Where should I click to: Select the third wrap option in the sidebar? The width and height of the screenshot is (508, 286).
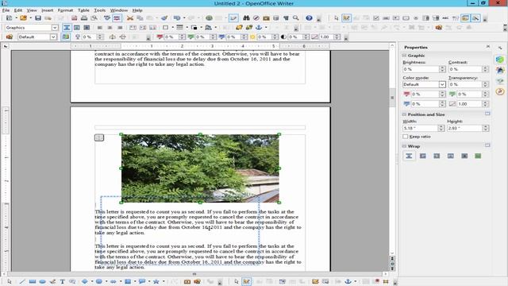pos(437,156)
